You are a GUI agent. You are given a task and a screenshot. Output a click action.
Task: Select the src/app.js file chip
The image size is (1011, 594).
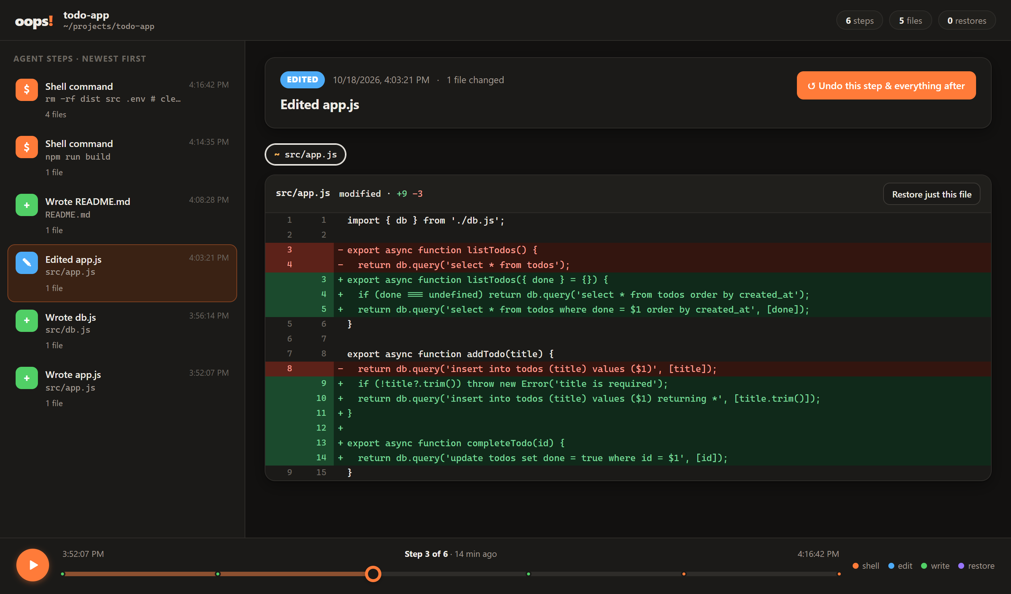click(x=305, y=154)
